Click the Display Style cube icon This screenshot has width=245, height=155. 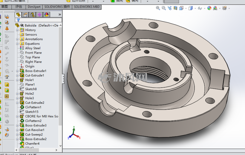(x=190, y=8)
